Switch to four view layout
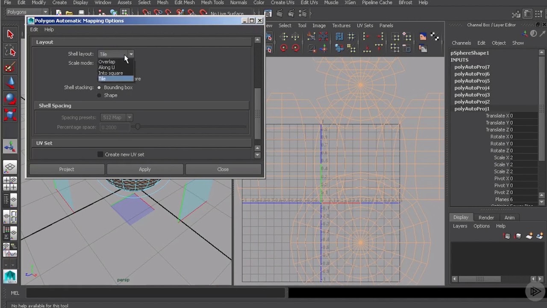Image resolution: width=547 pixels, height=308 pixels. [10, 183]
